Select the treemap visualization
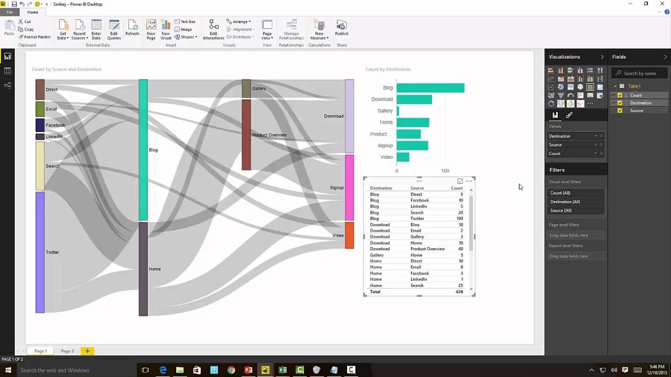Screen dimensions: 671x377 point(570,87)
